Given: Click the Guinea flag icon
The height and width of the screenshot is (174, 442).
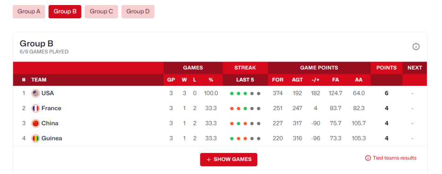Looking at the screenshot, I should [x=35, y=138].
